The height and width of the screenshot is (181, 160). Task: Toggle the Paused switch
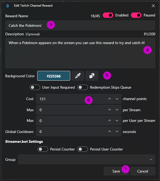(x=136, y=15)
